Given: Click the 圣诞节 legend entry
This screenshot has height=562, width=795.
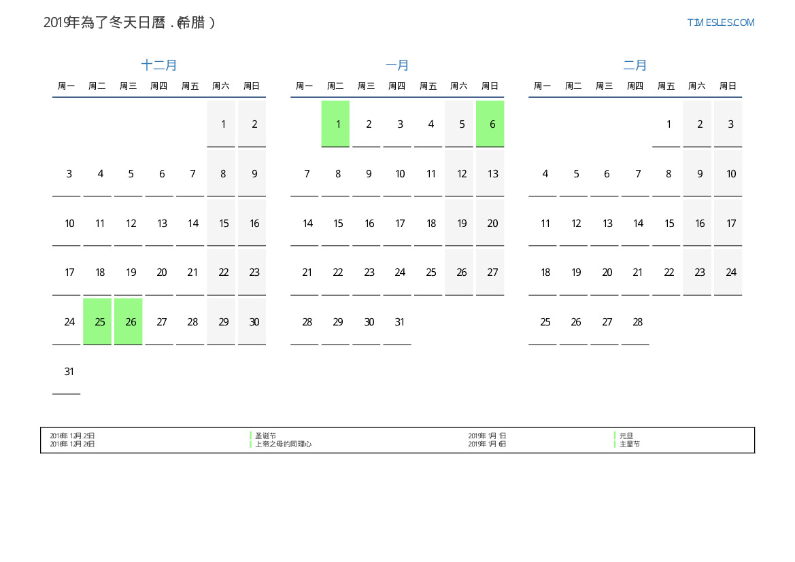Looking at the screenshot, I should (x=265, y=436).
